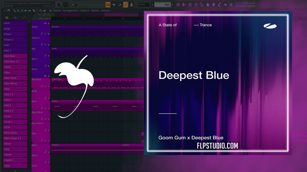Open the FL Studio shop cart icon
Image resolution: width=307 pixels, height=172 pixels.
pos(231,4)
